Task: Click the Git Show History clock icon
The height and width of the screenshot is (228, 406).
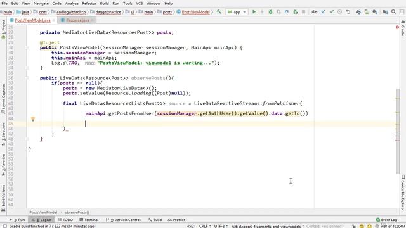Action: pyautogui.click(x=340, y=12)
